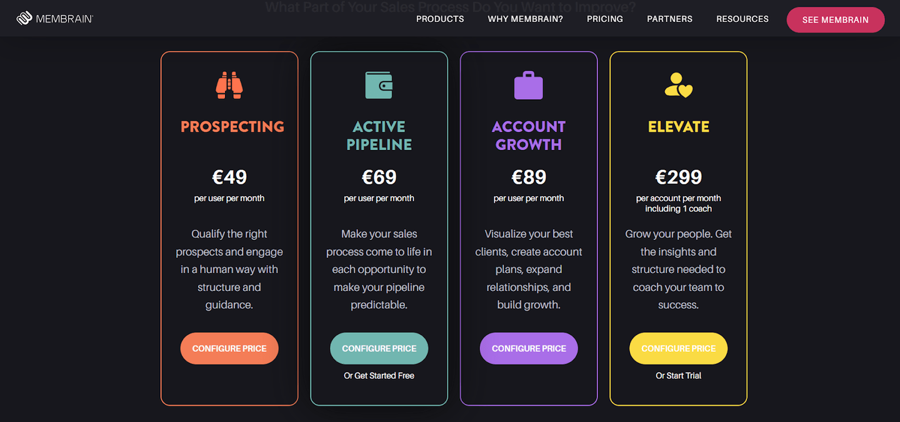Open the Products menu

click(440, 19)
